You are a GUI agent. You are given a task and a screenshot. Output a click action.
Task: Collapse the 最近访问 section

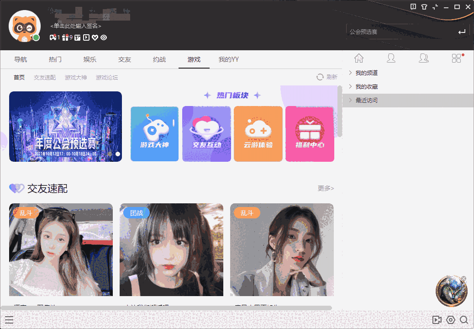368,100
